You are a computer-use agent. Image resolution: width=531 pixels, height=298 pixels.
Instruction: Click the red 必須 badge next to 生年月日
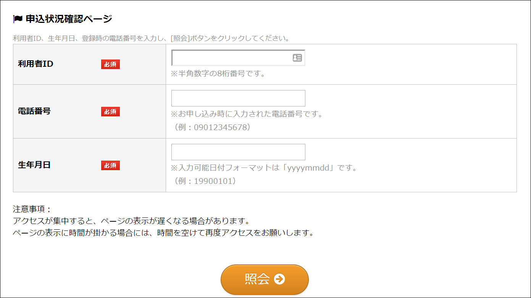pos(110,165)
